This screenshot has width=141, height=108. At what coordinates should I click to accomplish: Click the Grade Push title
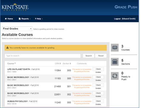click(126, 7)
